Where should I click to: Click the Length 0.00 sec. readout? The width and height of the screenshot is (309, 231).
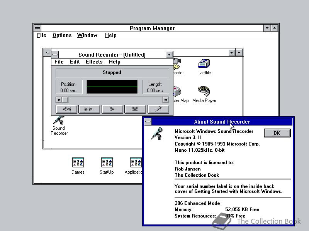pos(155,87)
